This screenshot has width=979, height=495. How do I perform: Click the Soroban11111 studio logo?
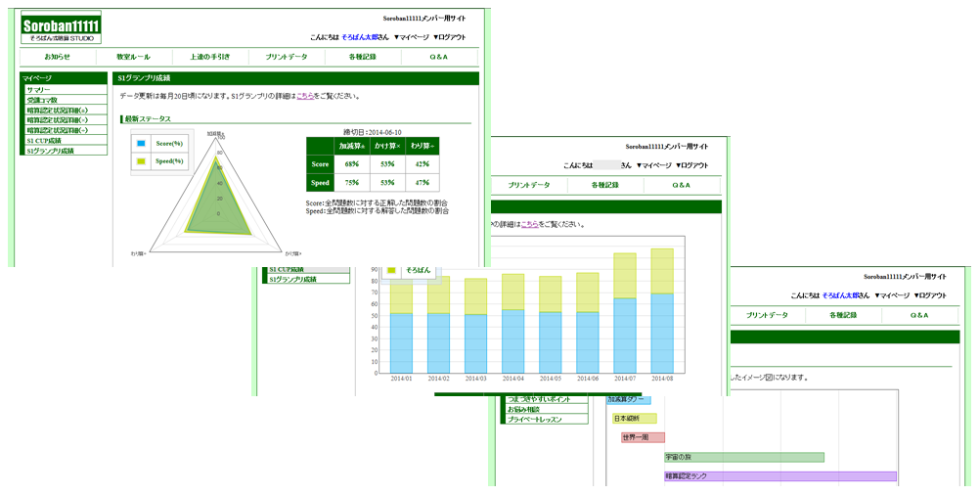coord(61,27)
